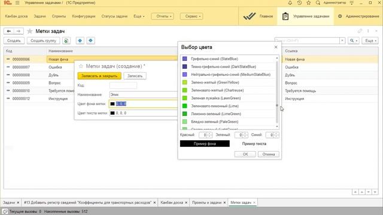Screen dimensions: 383x215
Task: Move item down blue arrow
Action: click(90, 41)
